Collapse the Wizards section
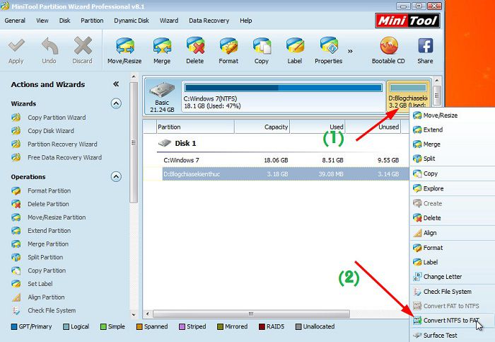Viewport: 495px width, 342px height. tap(116, 104)
